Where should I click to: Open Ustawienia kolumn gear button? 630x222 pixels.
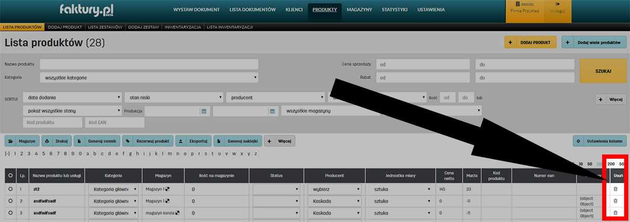[600, 141]
